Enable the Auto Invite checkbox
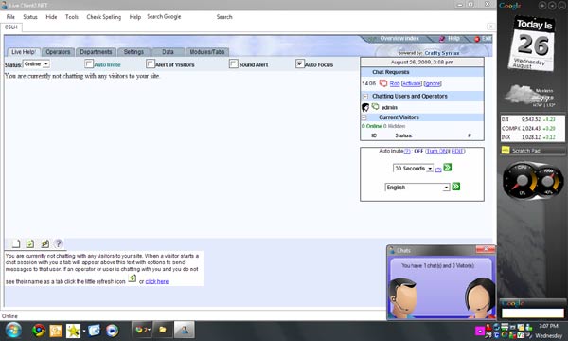568x341 pixels. tap(89, 63)
